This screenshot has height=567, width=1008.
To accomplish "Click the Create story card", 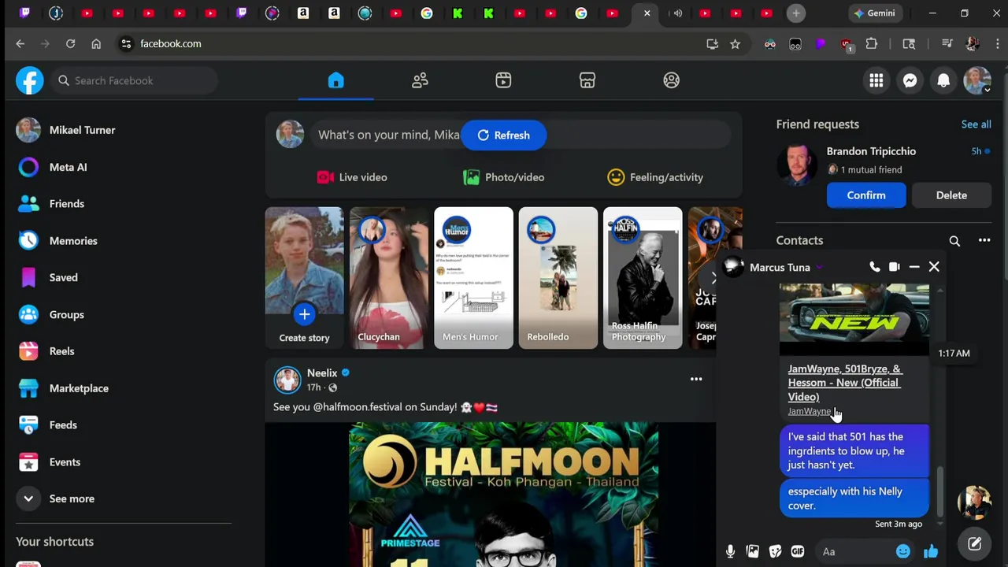I will point(304,277).
